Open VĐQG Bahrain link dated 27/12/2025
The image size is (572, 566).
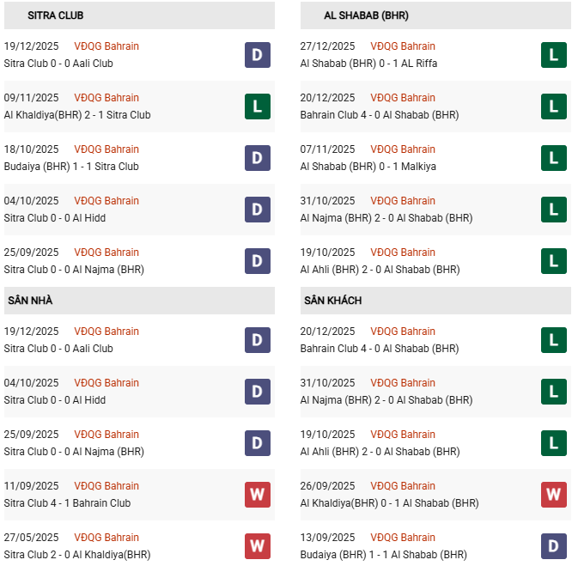tap(403, 46)
